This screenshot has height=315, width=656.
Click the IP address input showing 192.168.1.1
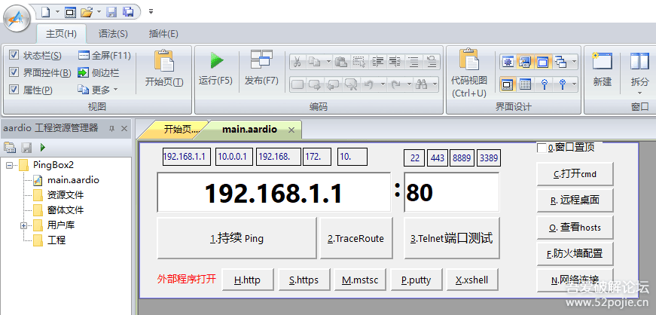pyautogui.click(x=274, y=193)
